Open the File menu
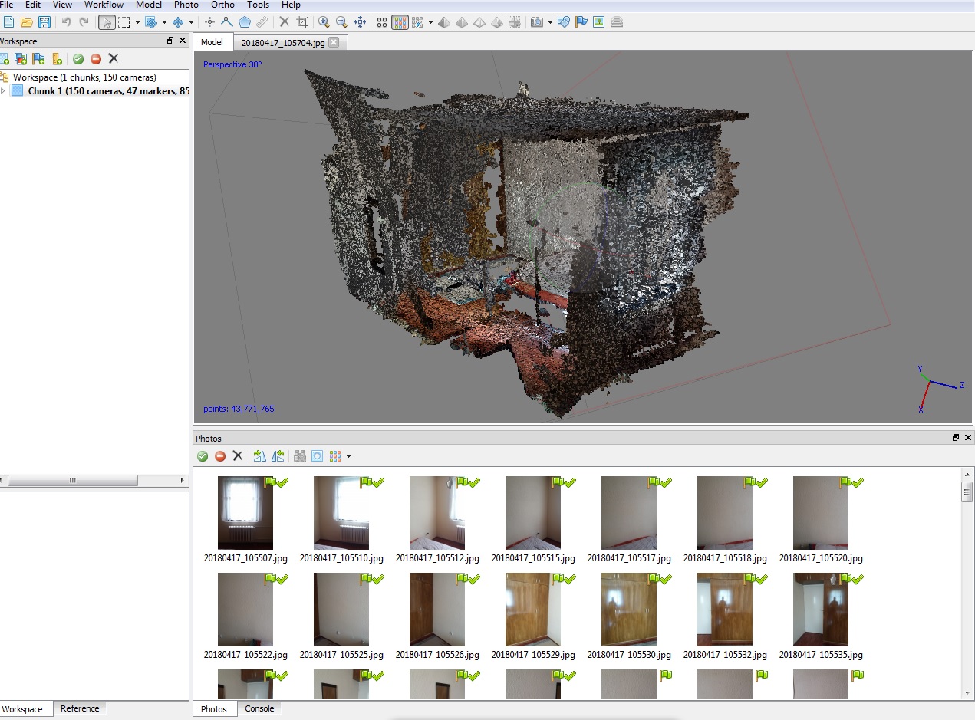This screenshot has height=720, width=975. click(x=6, y=5)
